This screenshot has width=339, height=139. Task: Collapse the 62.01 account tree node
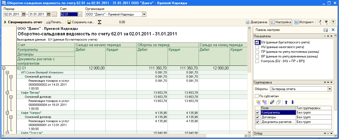[4, 68]
